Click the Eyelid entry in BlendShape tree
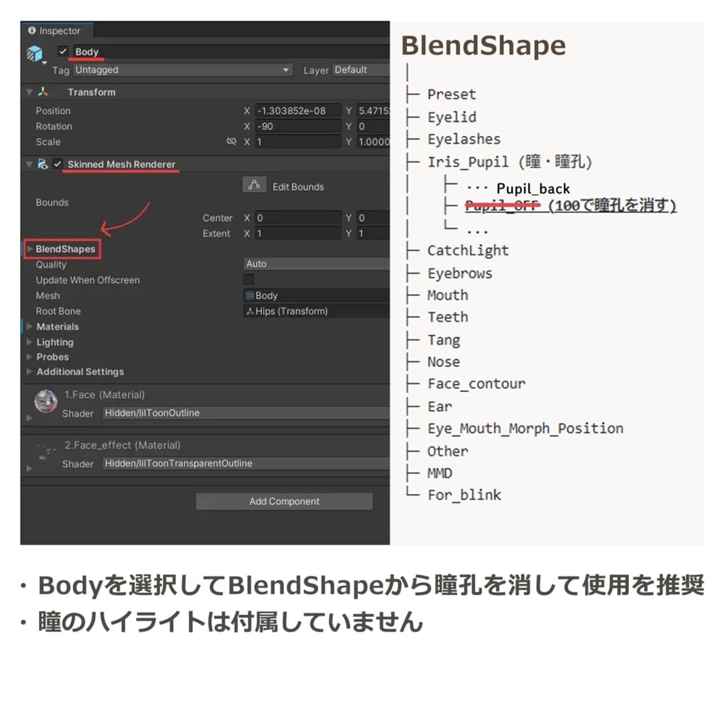Viewport: 727px width, 727px height. 452,117
